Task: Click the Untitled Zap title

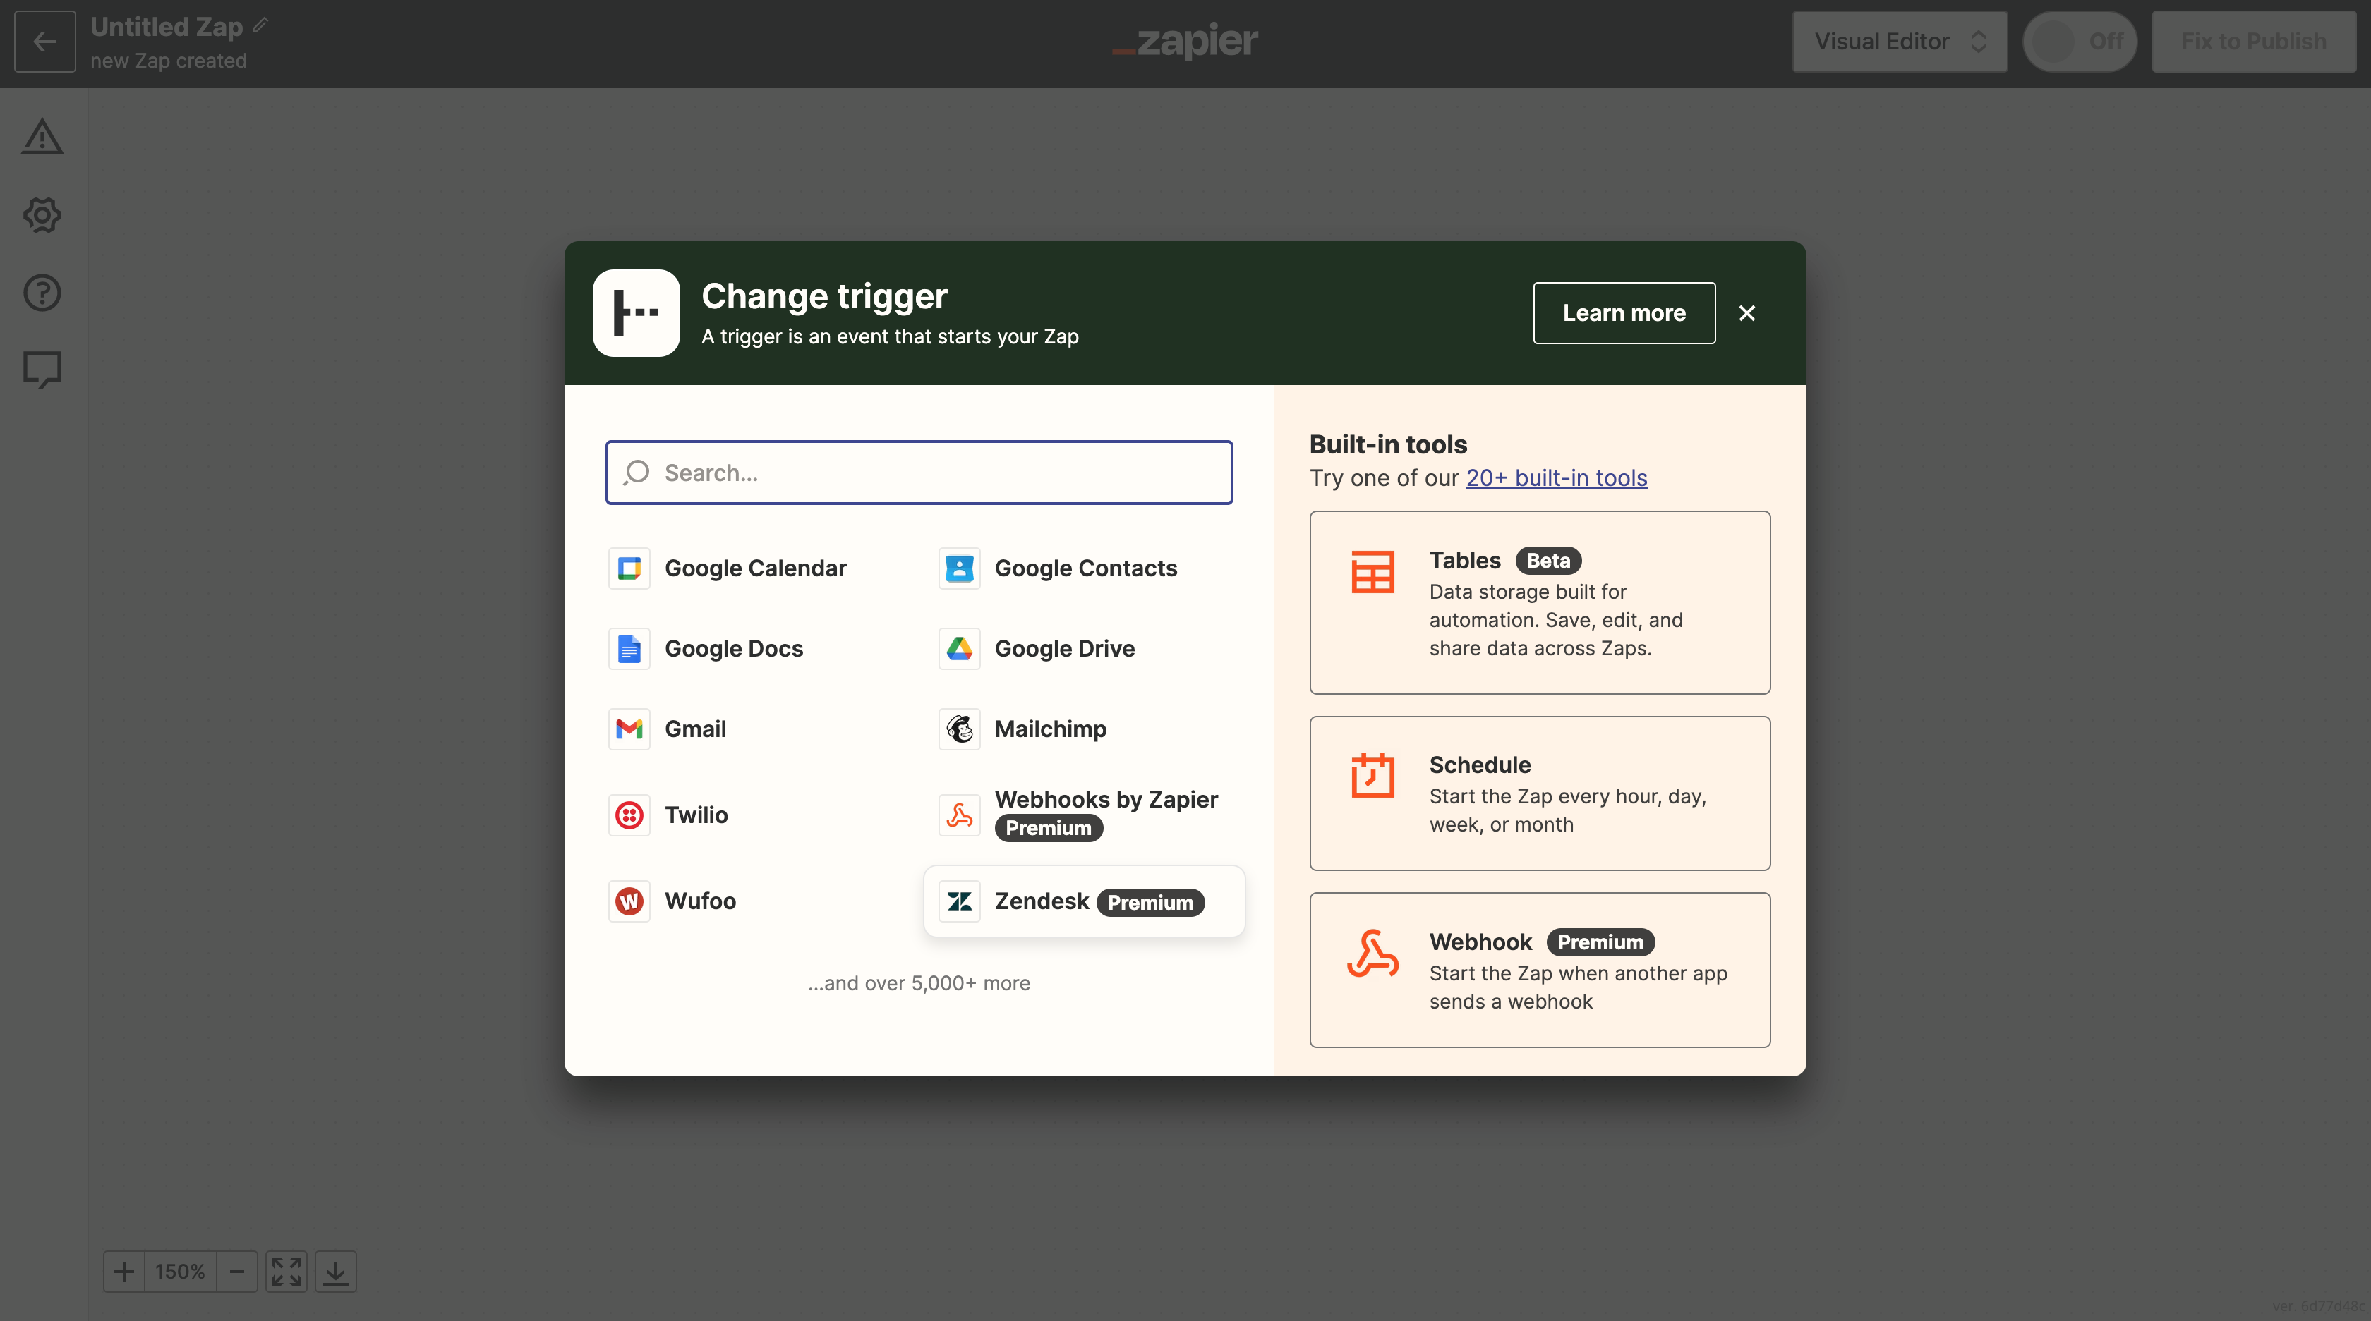Action: (167, 27)
